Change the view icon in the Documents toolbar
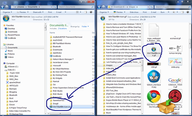 [77, 12]
